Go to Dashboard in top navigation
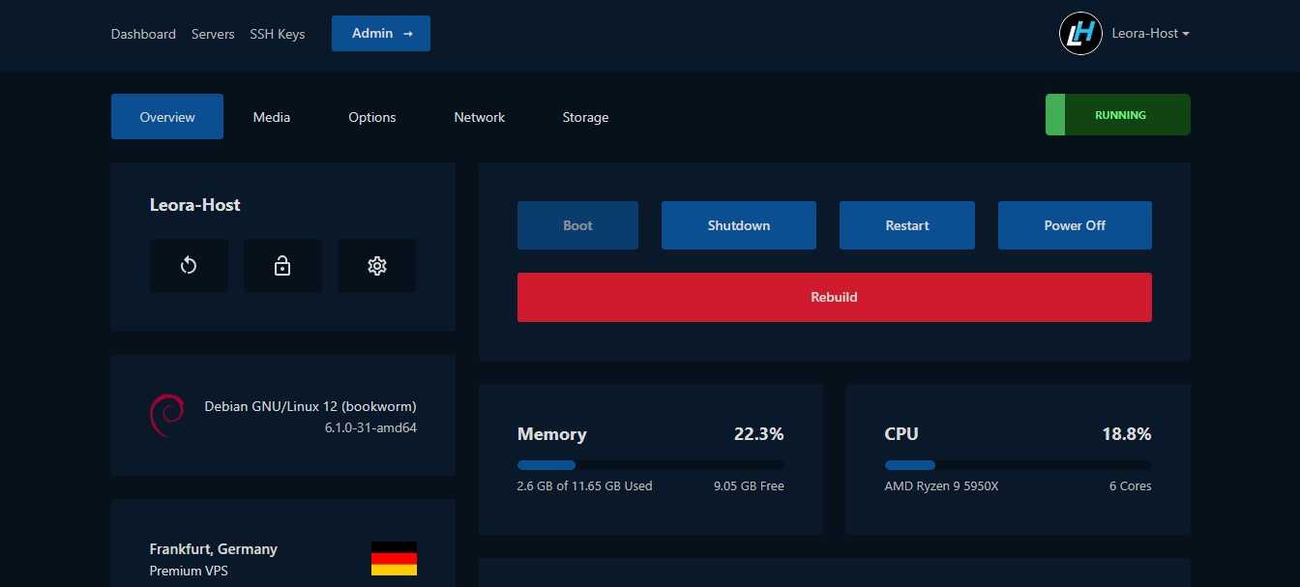Screen dimensions: 1300x587 tap(143, 34)
